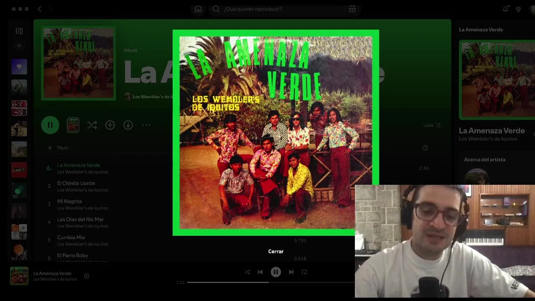Toggle repeat in the bottom player bar
Screen dimensions: 535x301
[304, 272]
